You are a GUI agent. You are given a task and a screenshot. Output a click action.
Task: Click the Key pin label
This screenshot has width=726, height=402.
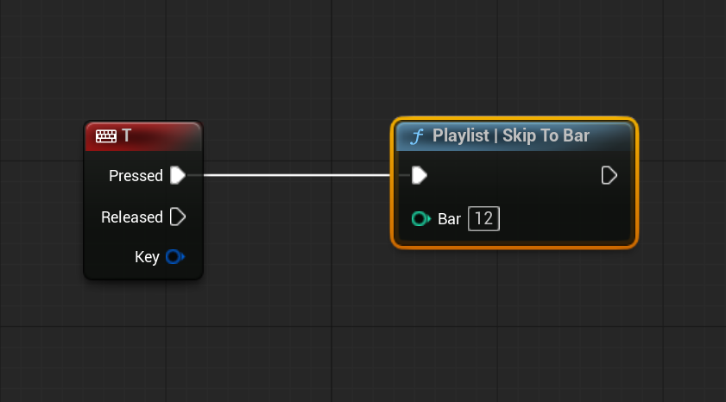pos(147,257)
